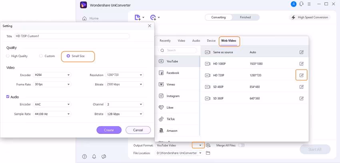Click the Add from disc icon

point(153,18)
